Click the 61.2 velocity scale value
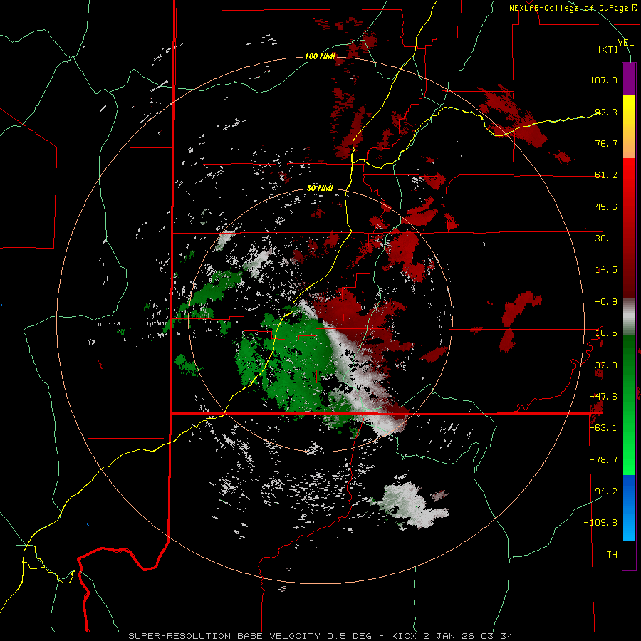 (606, 175)
